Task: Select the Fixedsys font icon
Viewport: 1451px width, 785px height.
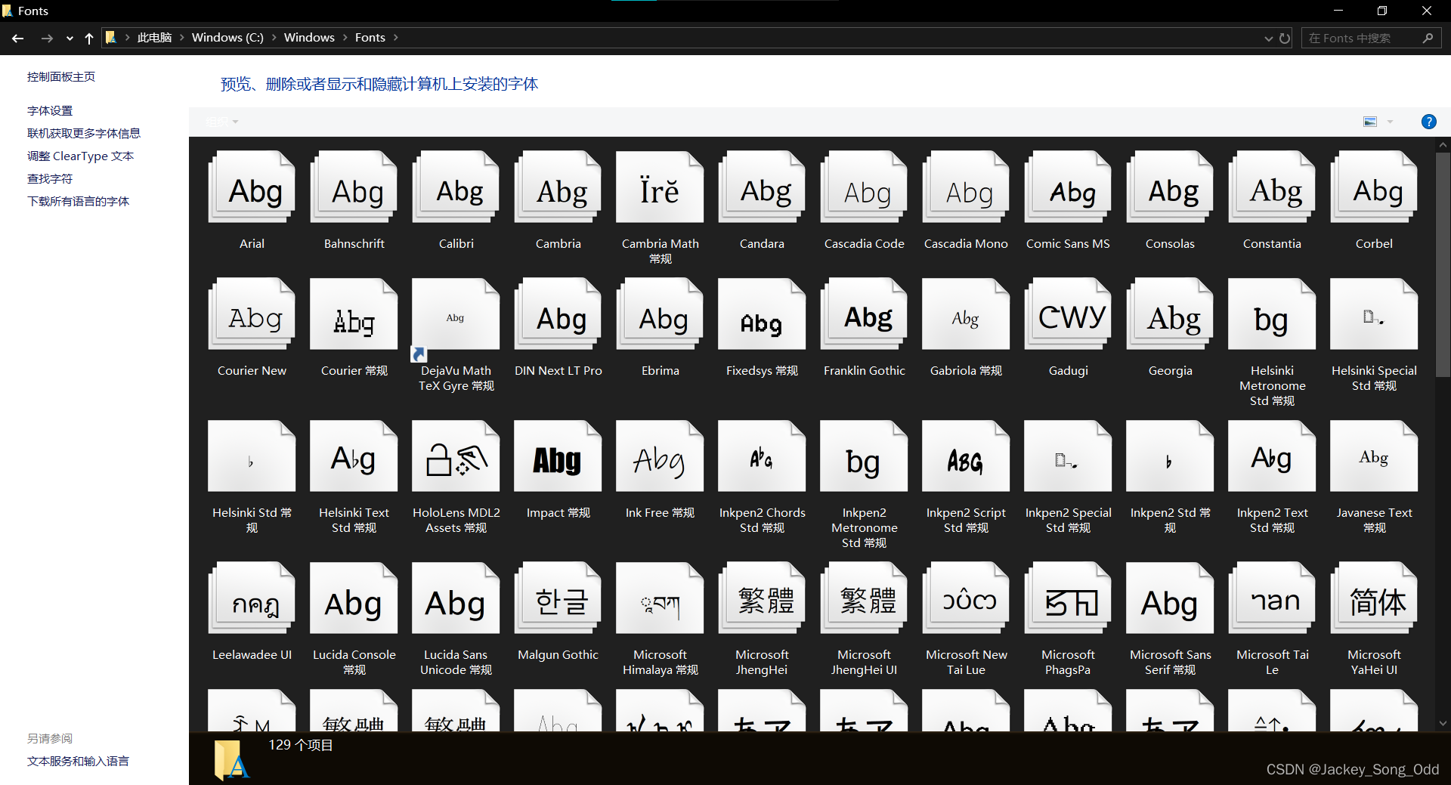Action: 762,314
